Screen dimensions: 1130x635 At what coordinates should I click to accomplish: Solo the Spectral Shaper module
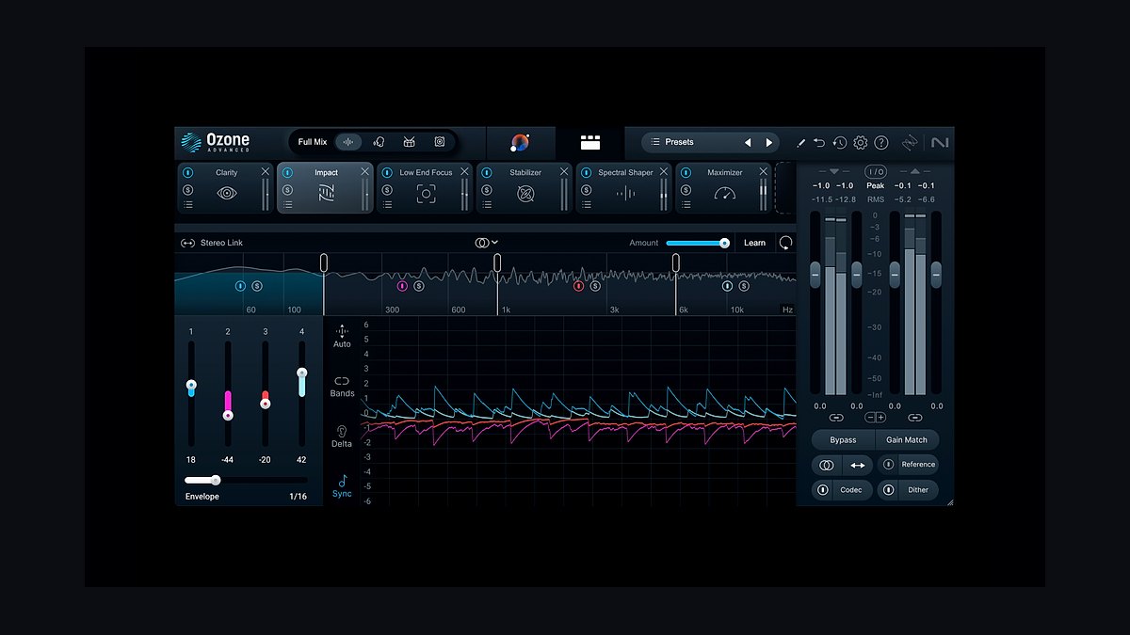pos(587,189)
